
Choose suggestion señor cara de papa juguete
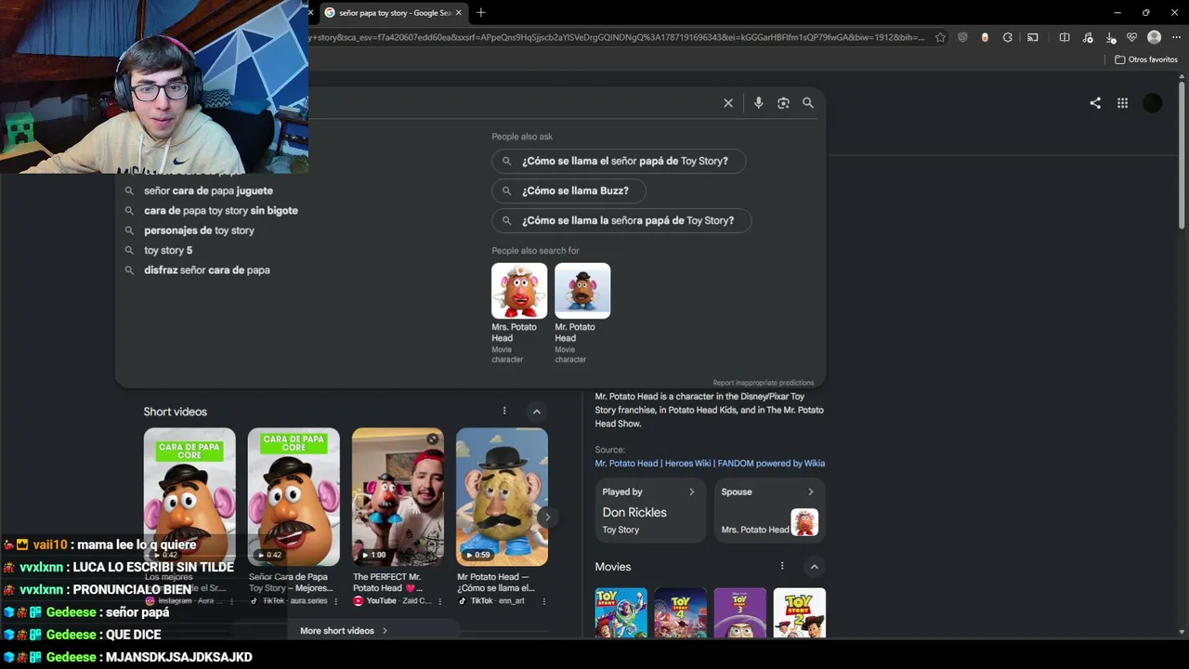[x=208, y=190]
